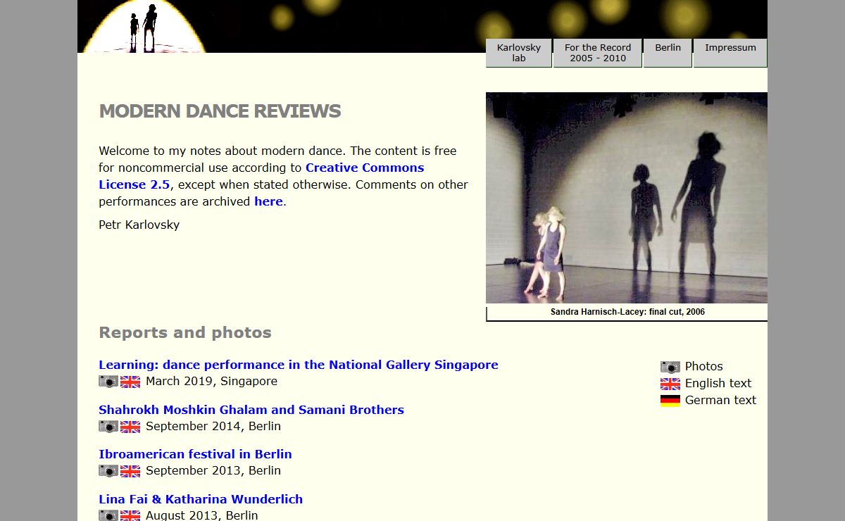Click the Reports and photos heading
The image size is (845, 521).
185,332
